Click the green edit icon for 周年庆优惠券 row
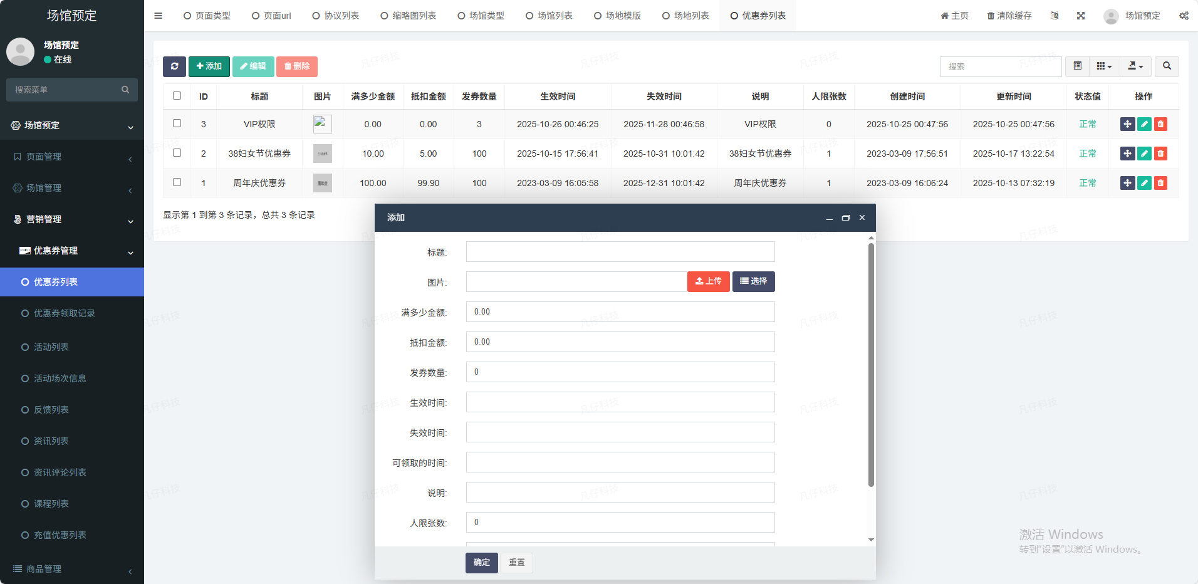The width and height of the screenshot is (1198, 584). [x=1144, y=183]
